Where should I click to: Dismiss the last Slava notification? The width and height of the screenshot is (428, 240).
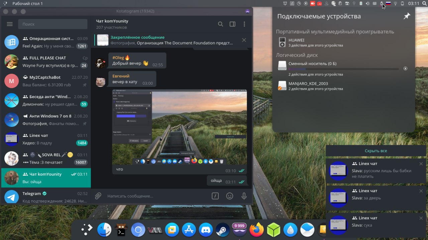coord(421,218)
